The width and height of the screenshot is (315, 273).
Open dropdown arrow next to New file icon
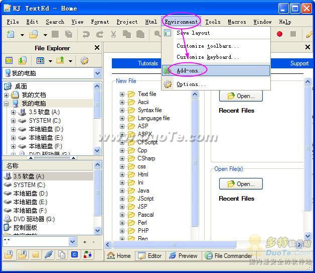(x=22, y=35)
